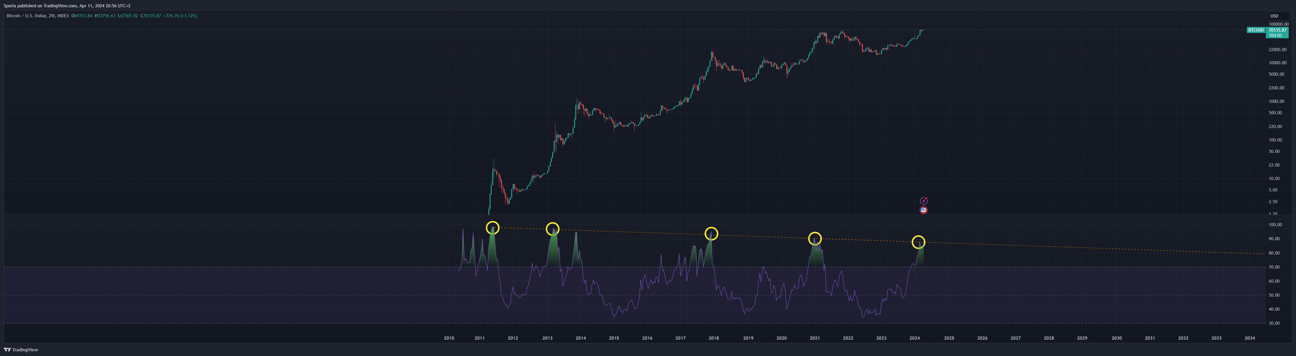Click the 40.00 indicator axis label
The width and height of the screenshot is (1296, 356).
click(1274, 309)
